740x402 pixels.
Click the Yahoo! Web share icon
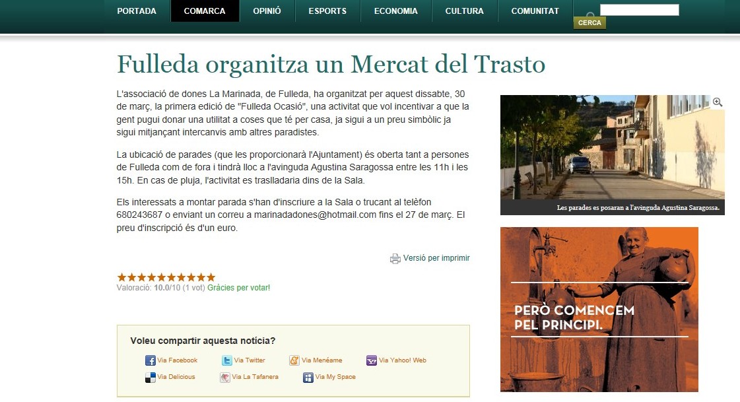point(372,360)
